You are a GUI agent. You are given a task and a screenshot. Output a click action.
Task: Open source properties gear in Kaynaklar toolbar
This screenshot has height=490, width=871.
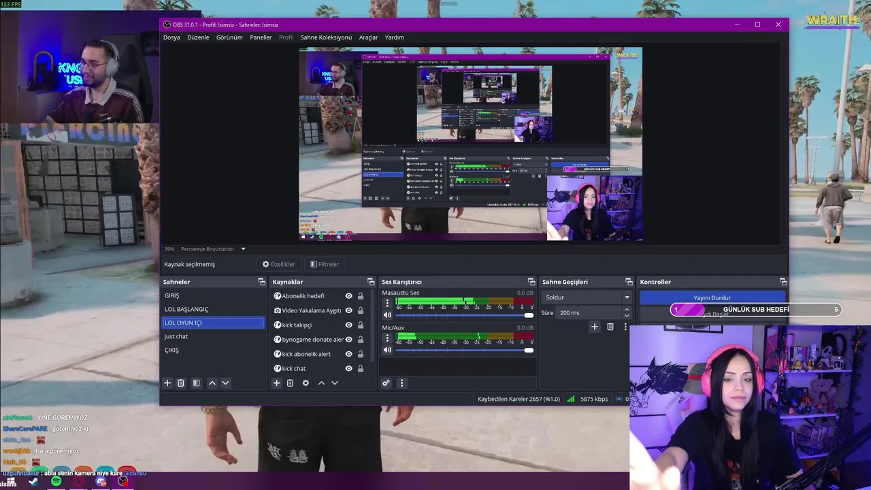coord(306,383)
